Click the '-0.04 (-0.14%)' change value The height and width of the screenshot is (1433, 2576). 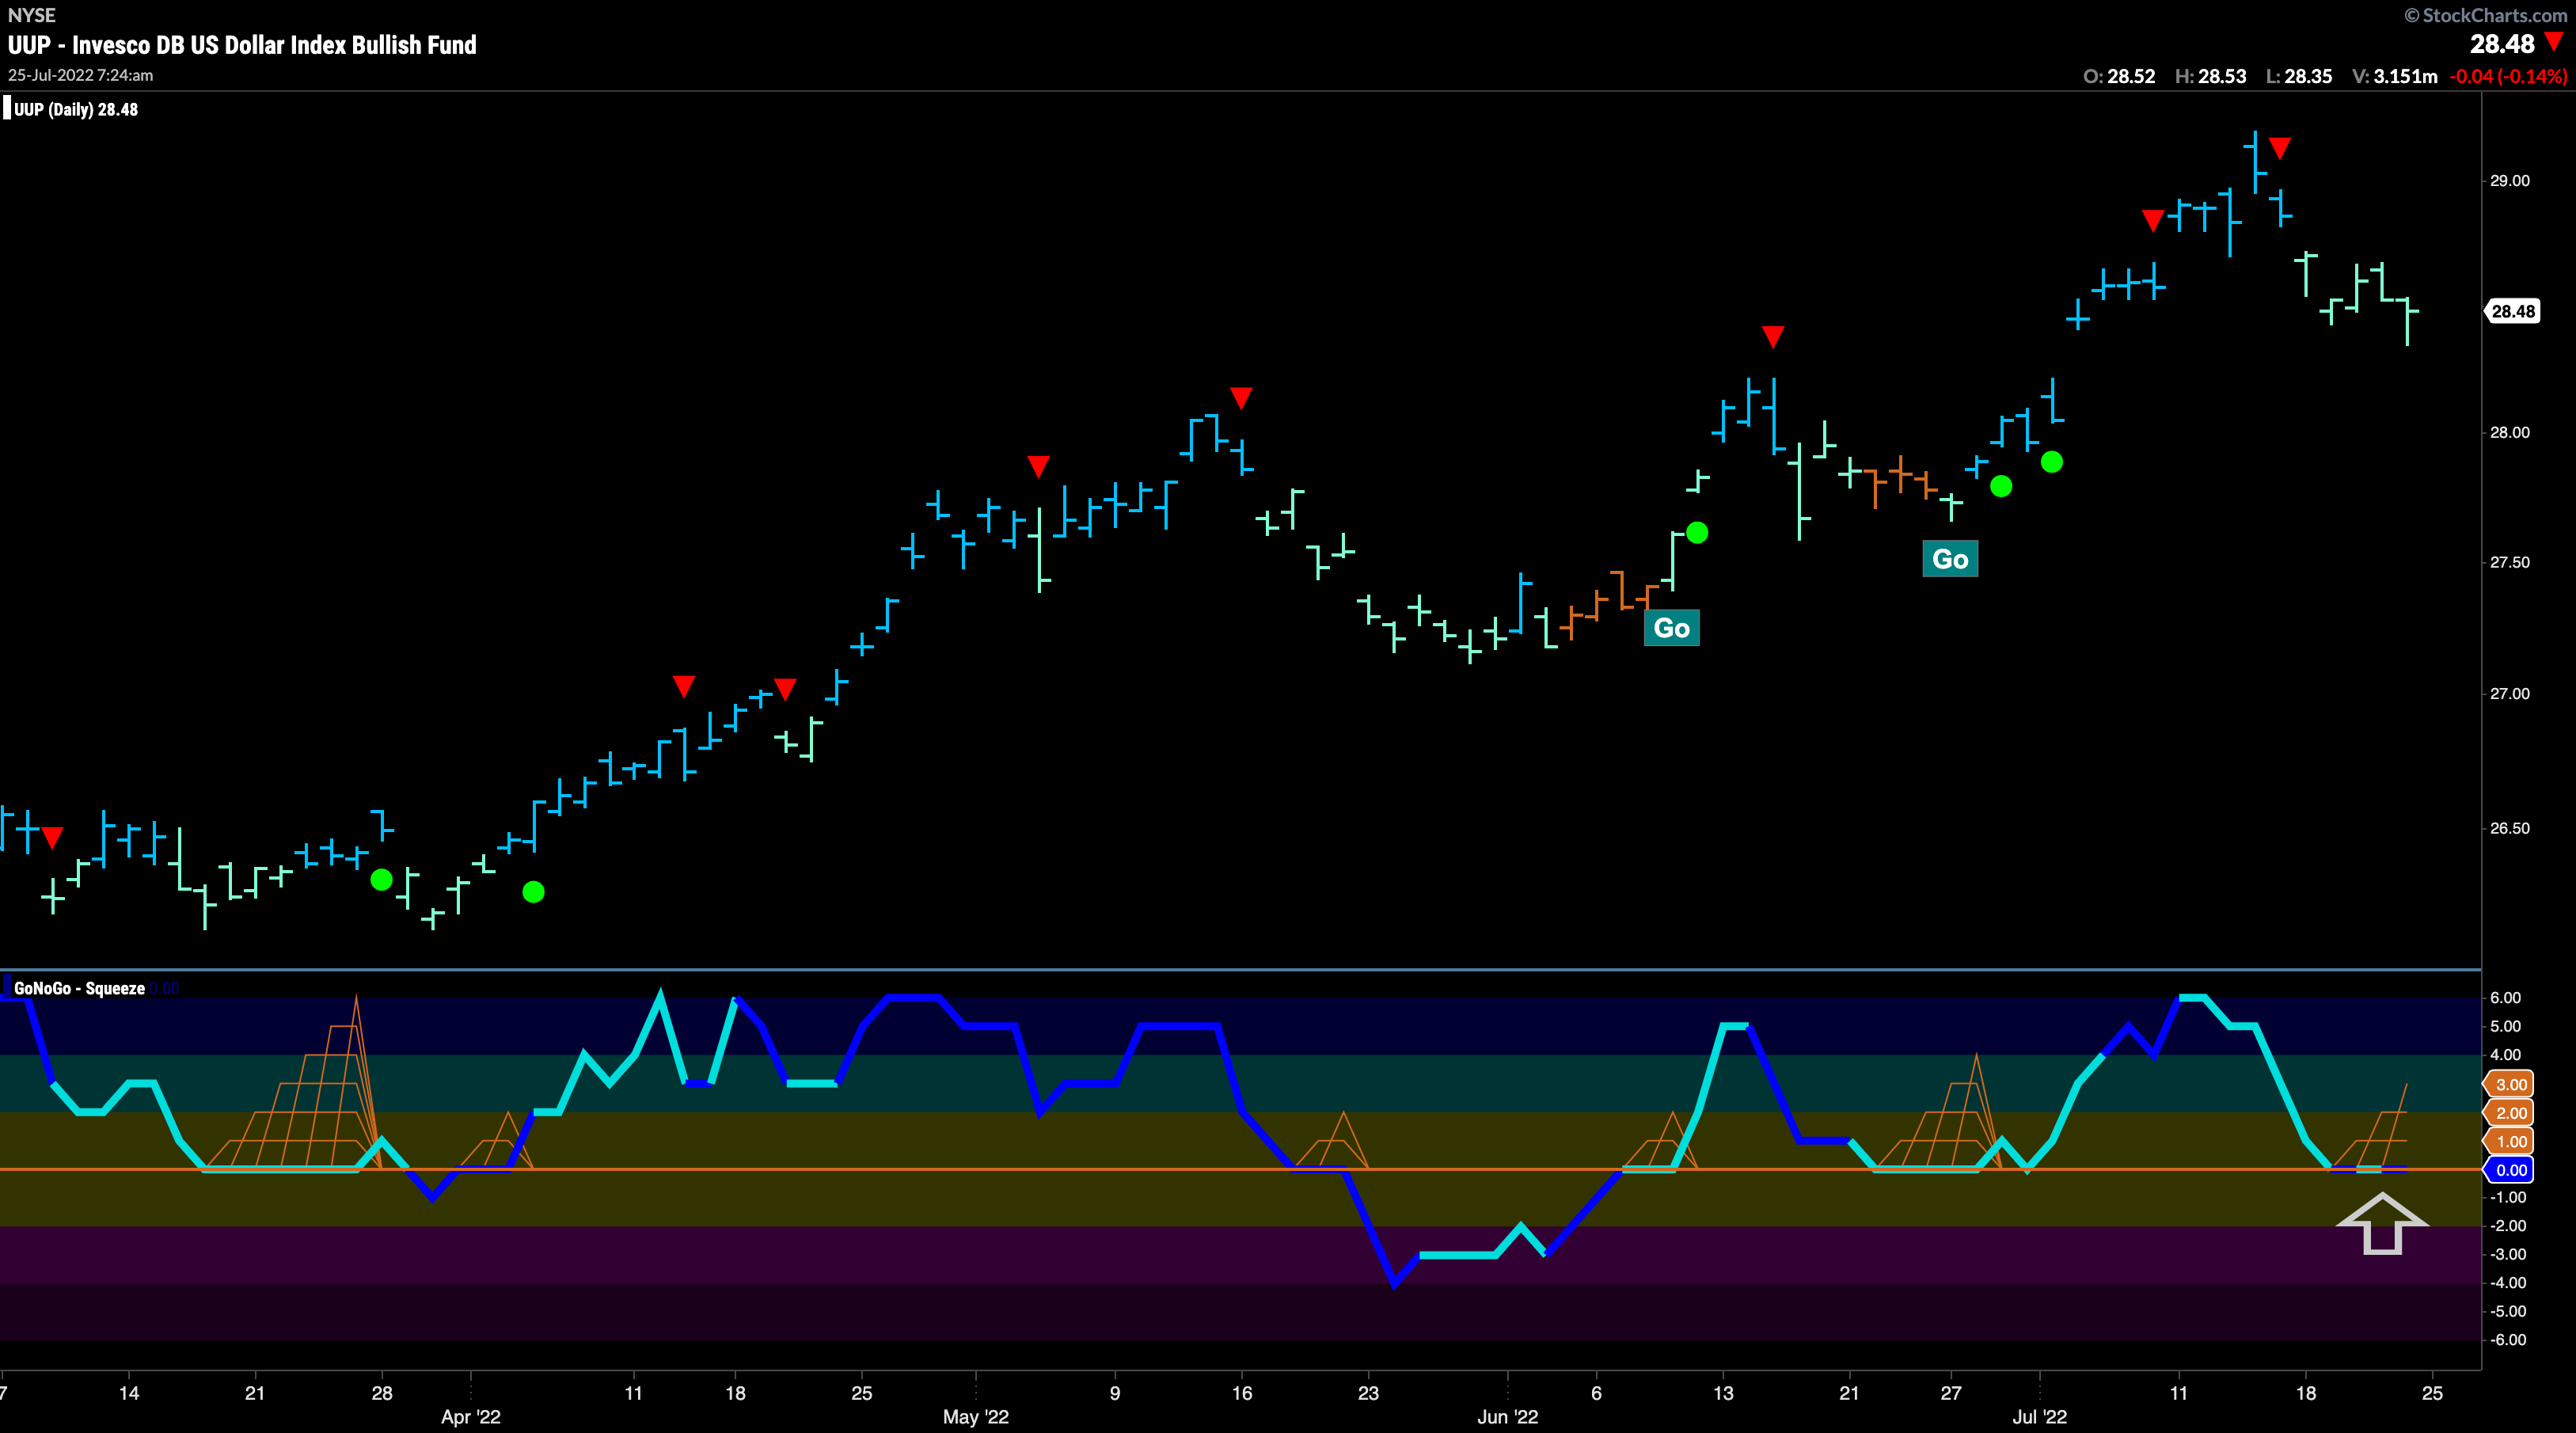pyautogui.click(x=2507, y=76)
